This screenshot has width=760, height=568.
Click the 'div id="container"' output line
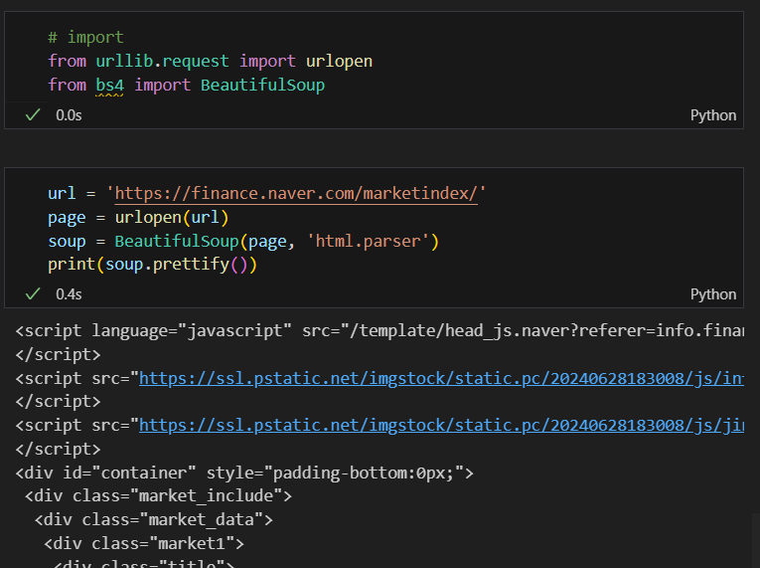(x=244, y=473)
